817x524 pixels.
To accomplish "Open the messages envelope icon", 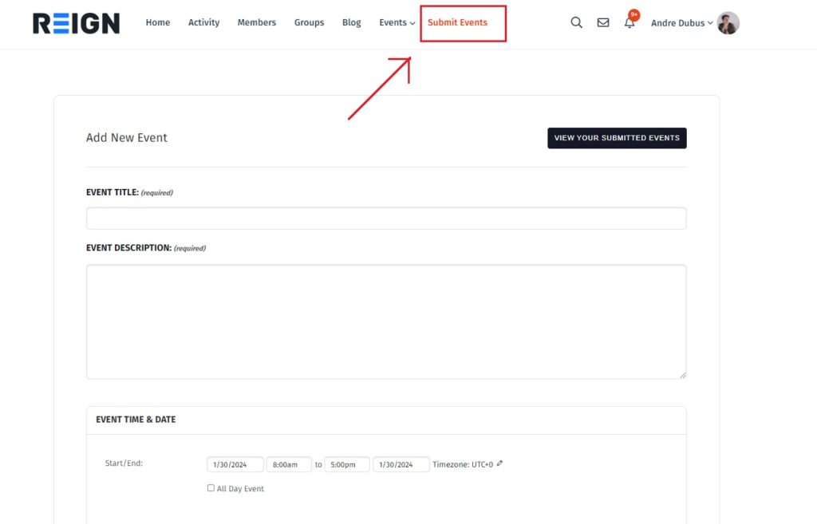I will (603, 22).
